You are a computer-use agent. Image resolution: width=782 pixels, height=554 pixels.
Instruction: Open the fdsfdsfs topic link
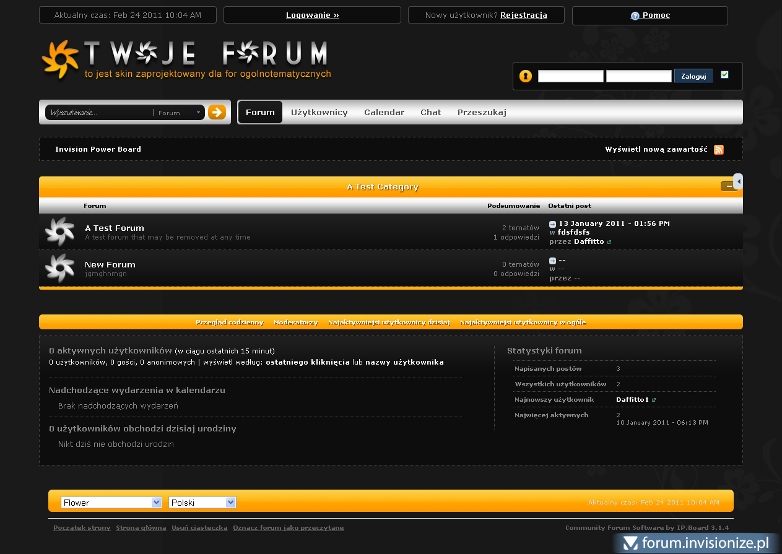click(574, 232)
